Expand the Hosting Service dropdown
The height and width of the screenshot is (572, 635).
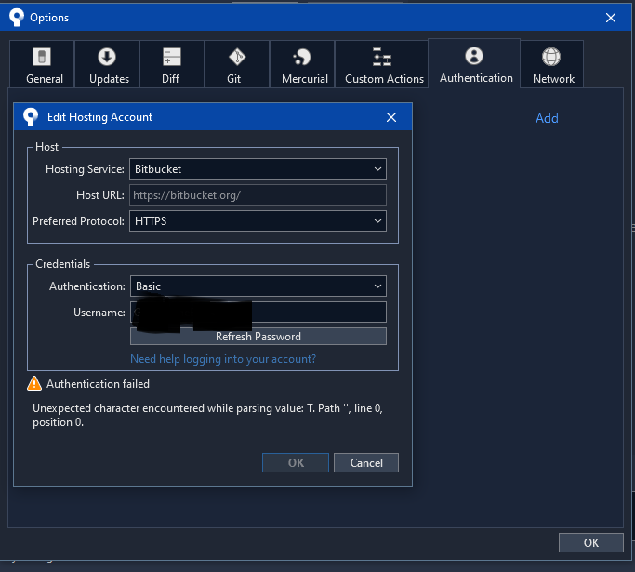[258, 169]
